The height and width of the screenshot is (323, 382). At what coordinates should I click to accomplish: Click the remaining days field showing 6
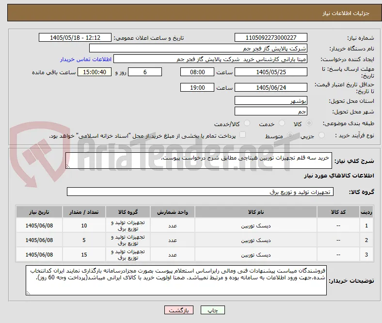145,72
